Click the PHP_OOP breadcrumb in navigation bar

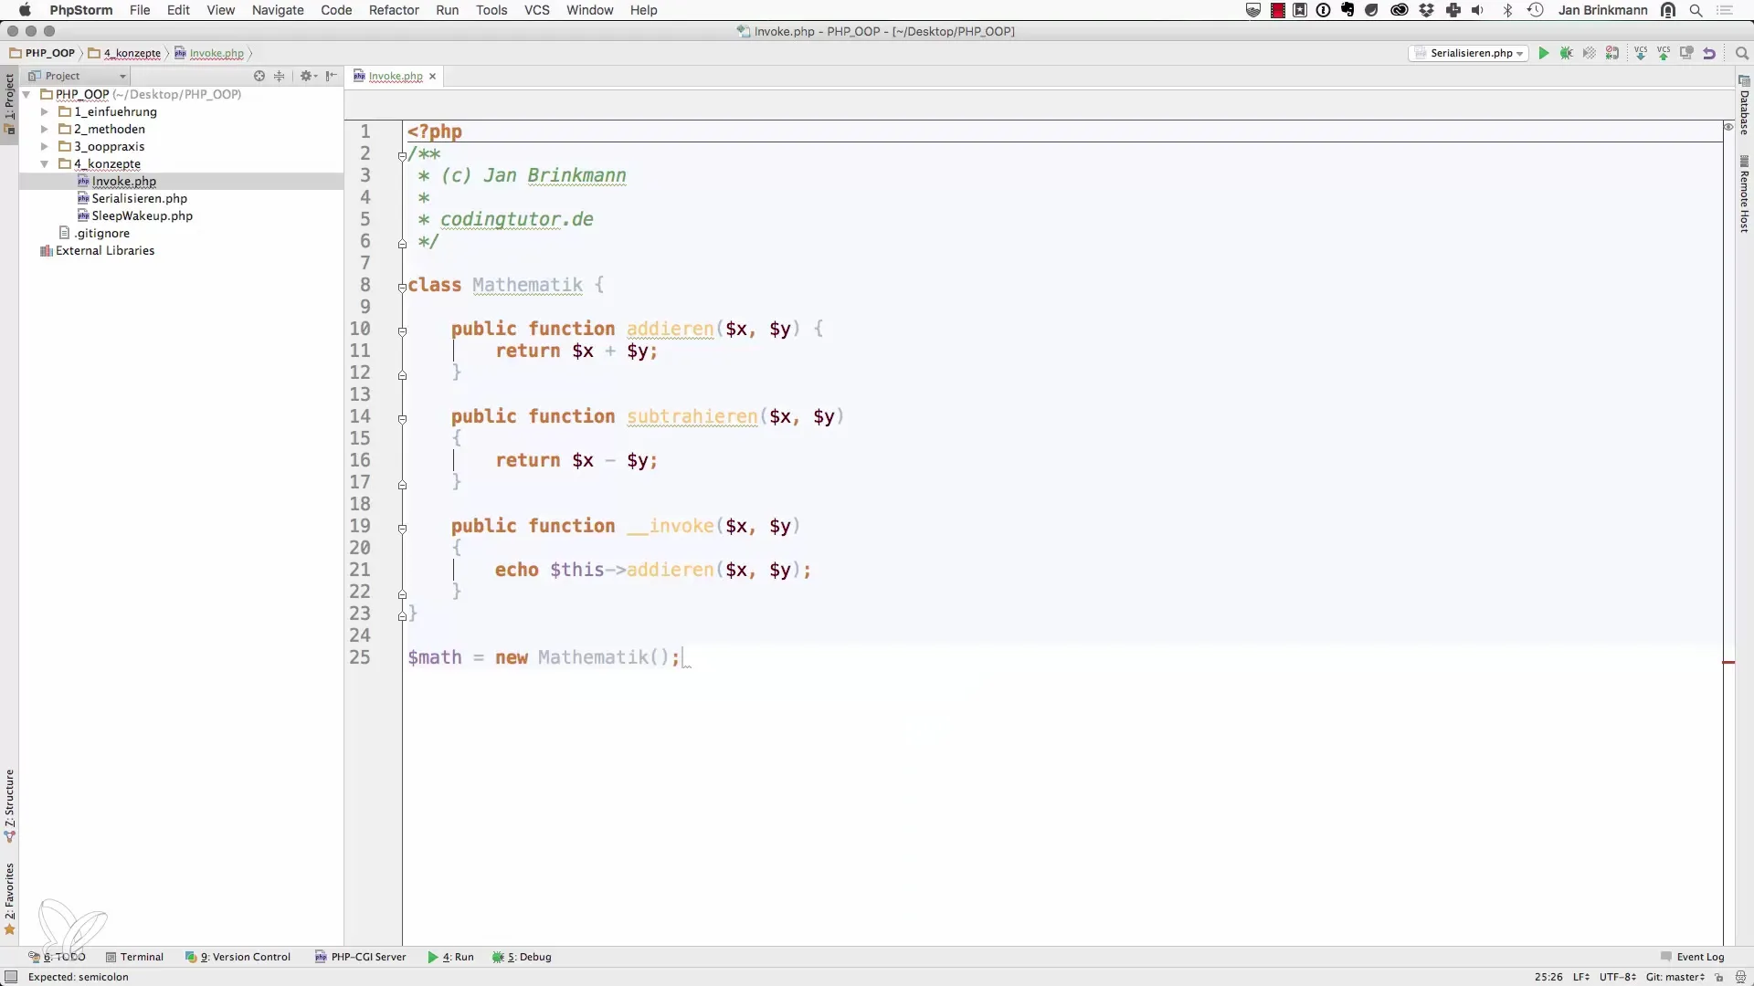[42, 53]
